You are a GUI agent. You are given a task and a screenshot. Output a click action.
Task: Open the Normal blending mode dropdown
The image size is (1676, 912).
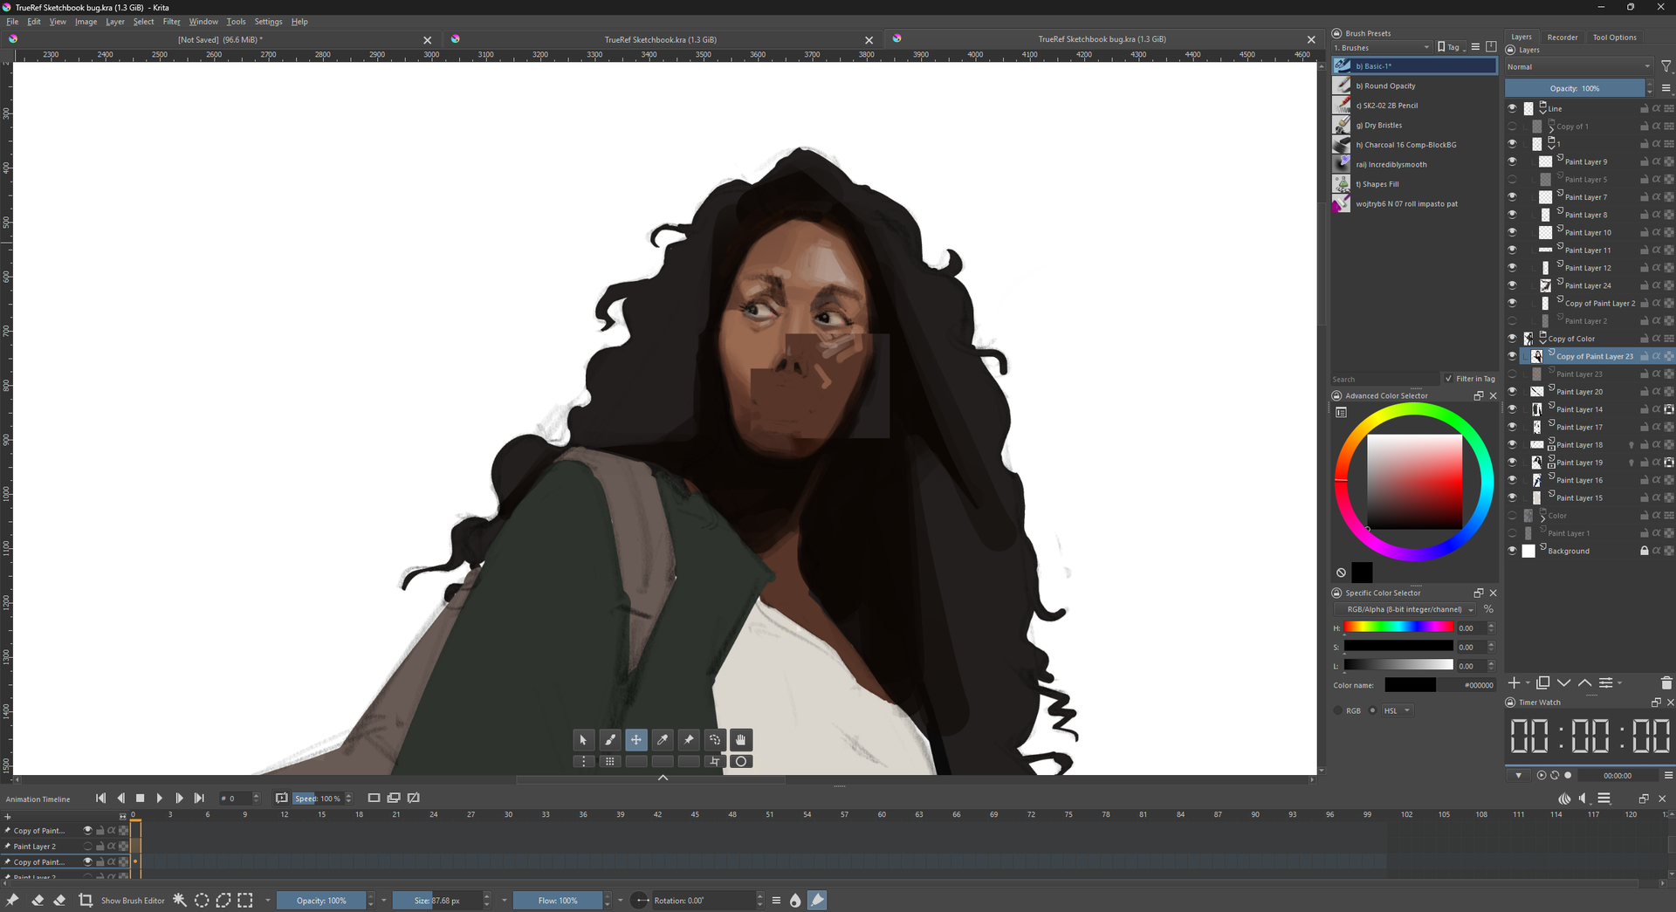pos(1578,67)
